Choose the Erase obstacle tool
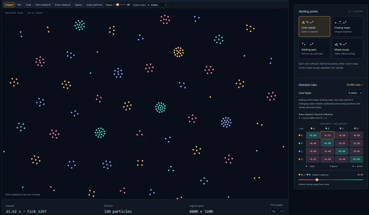Viewport: 369px width, 215px height. tap(63, 5)
